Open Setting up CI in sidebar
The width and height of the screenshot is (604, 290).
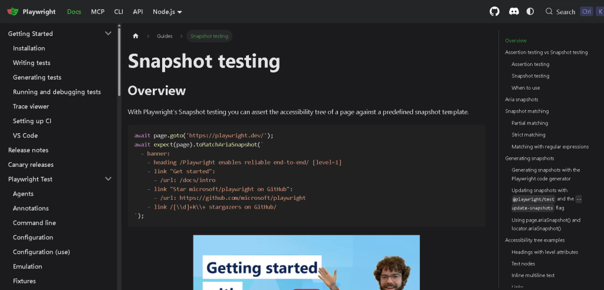(32, 121)
